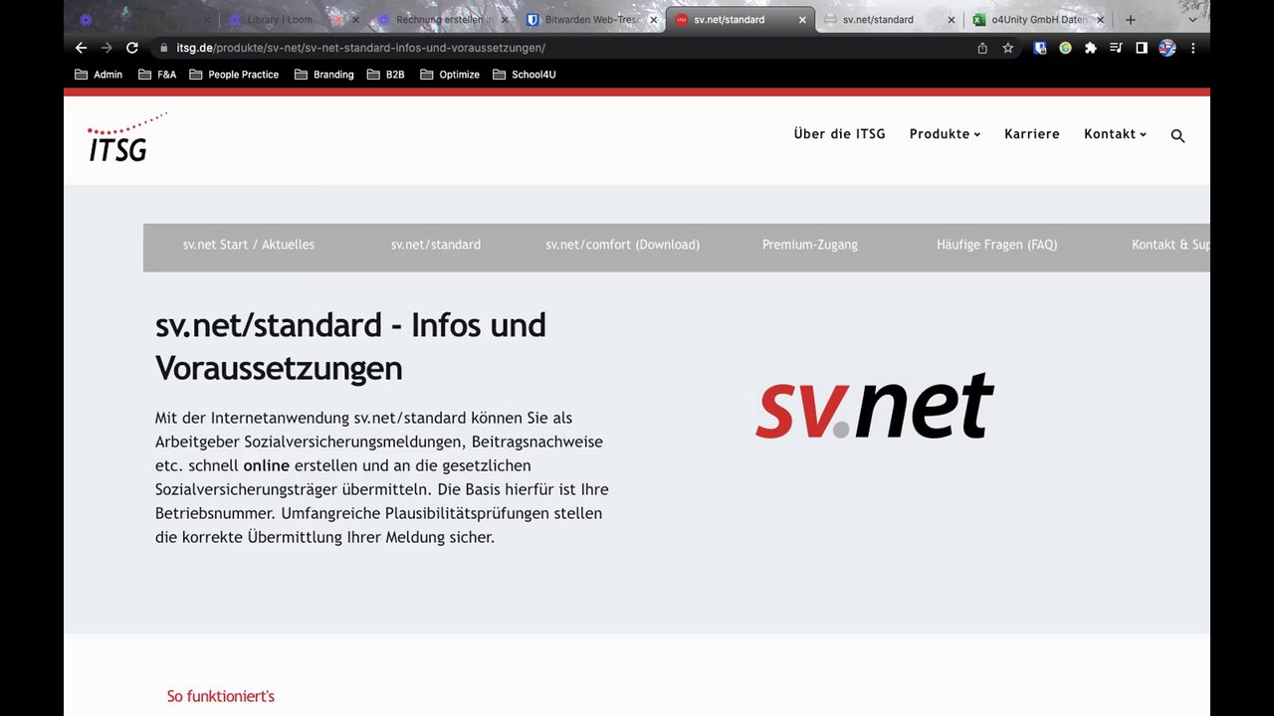The image size is (1274, 716).
Task: Close the Bitwarden Web-Tresor tab
Action: tap(653, 20)
